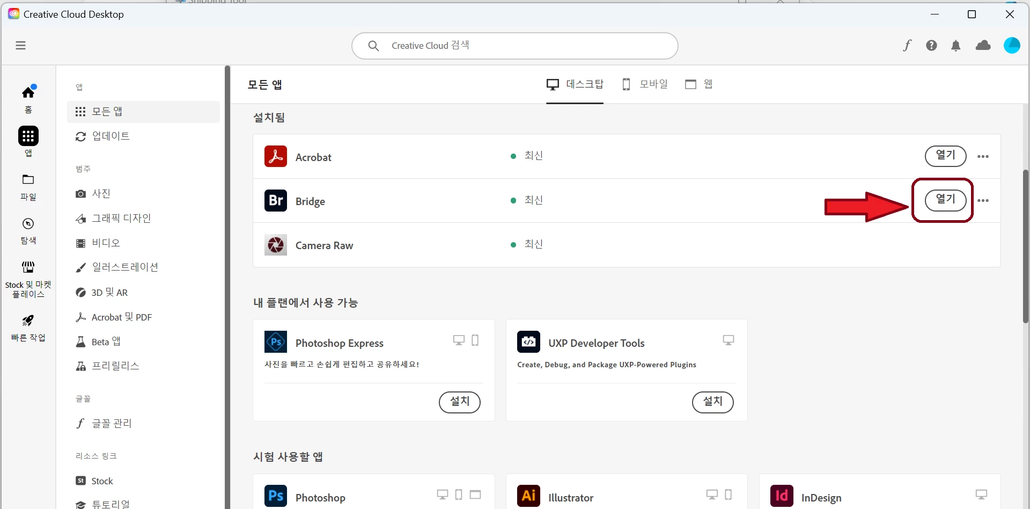This screenshot has height=509, width=1030.
Task: Filter by 일러스트레이션 category
Action: click(x=117, y=267)
